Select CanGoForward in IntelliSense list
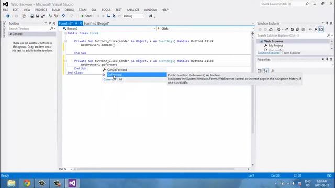This screenshot has width=335, height=188. click(117, 70)
